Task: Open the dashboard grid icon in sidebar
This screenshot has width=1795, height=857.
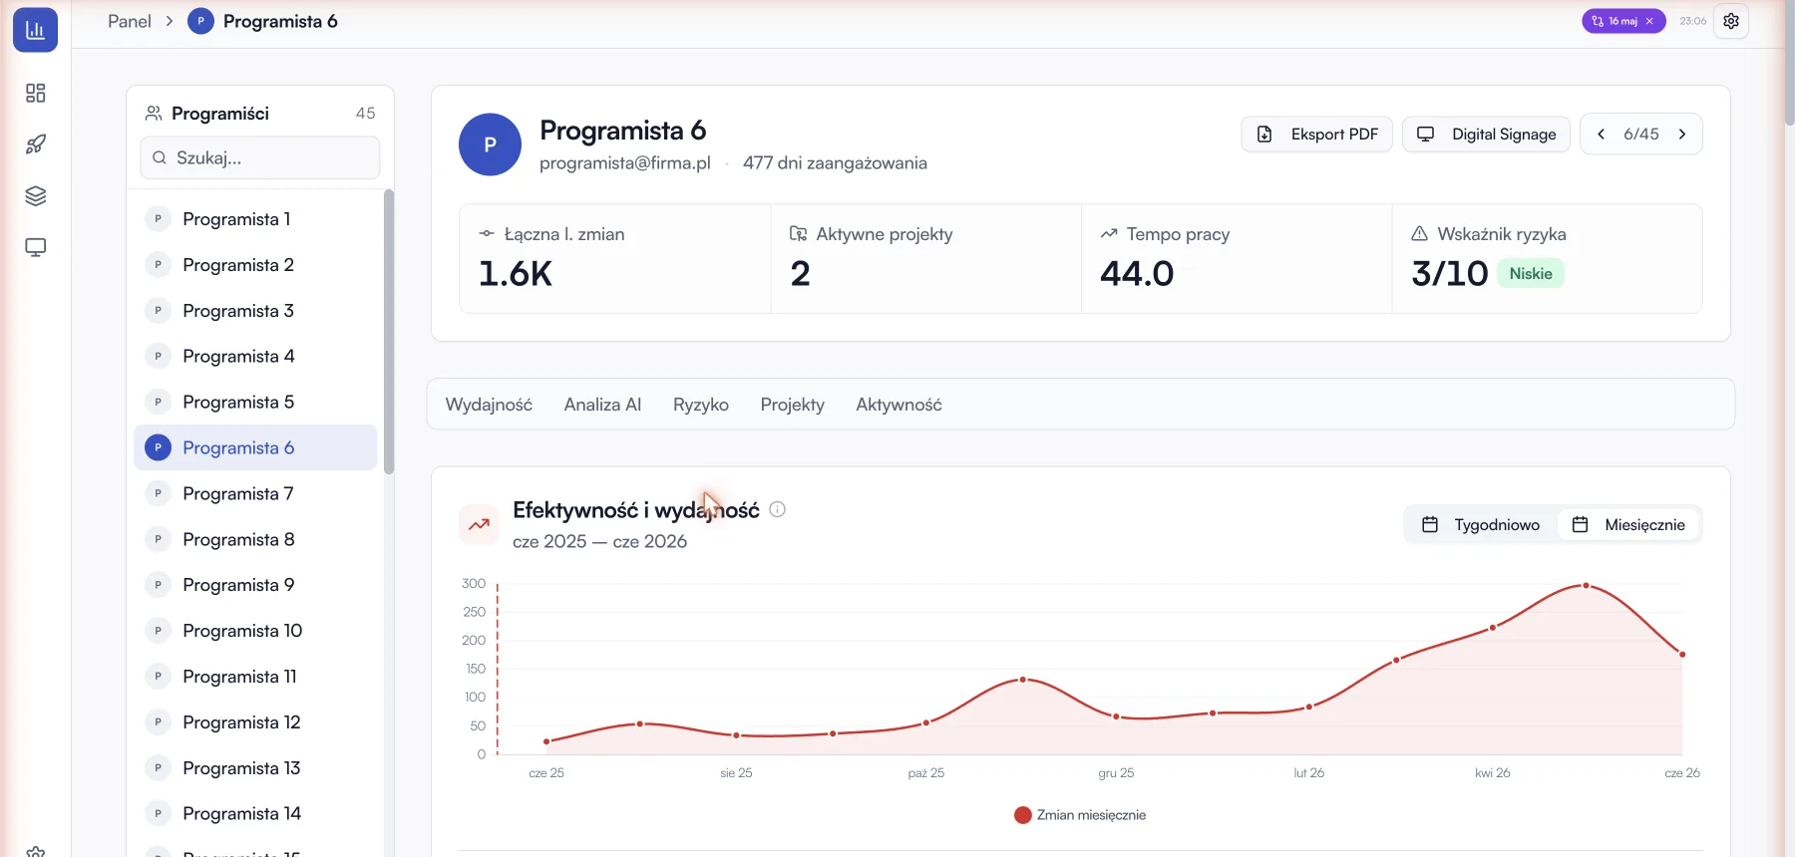Action: tap(36, 93)
